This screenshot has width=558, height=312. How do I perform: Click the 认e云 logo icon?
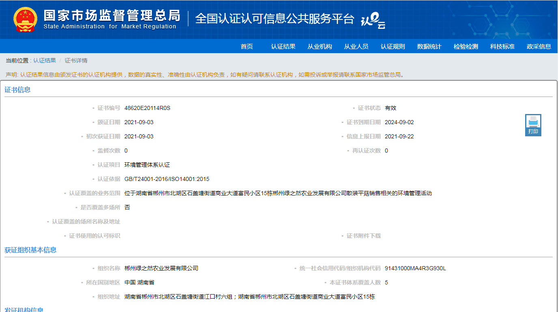[x=373, y=20]
